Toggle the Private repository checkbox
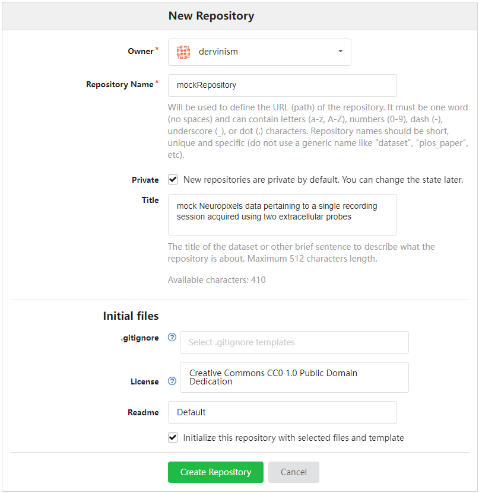Image resolution: width=479 pixels, height=493 pixels. [173, 180]
